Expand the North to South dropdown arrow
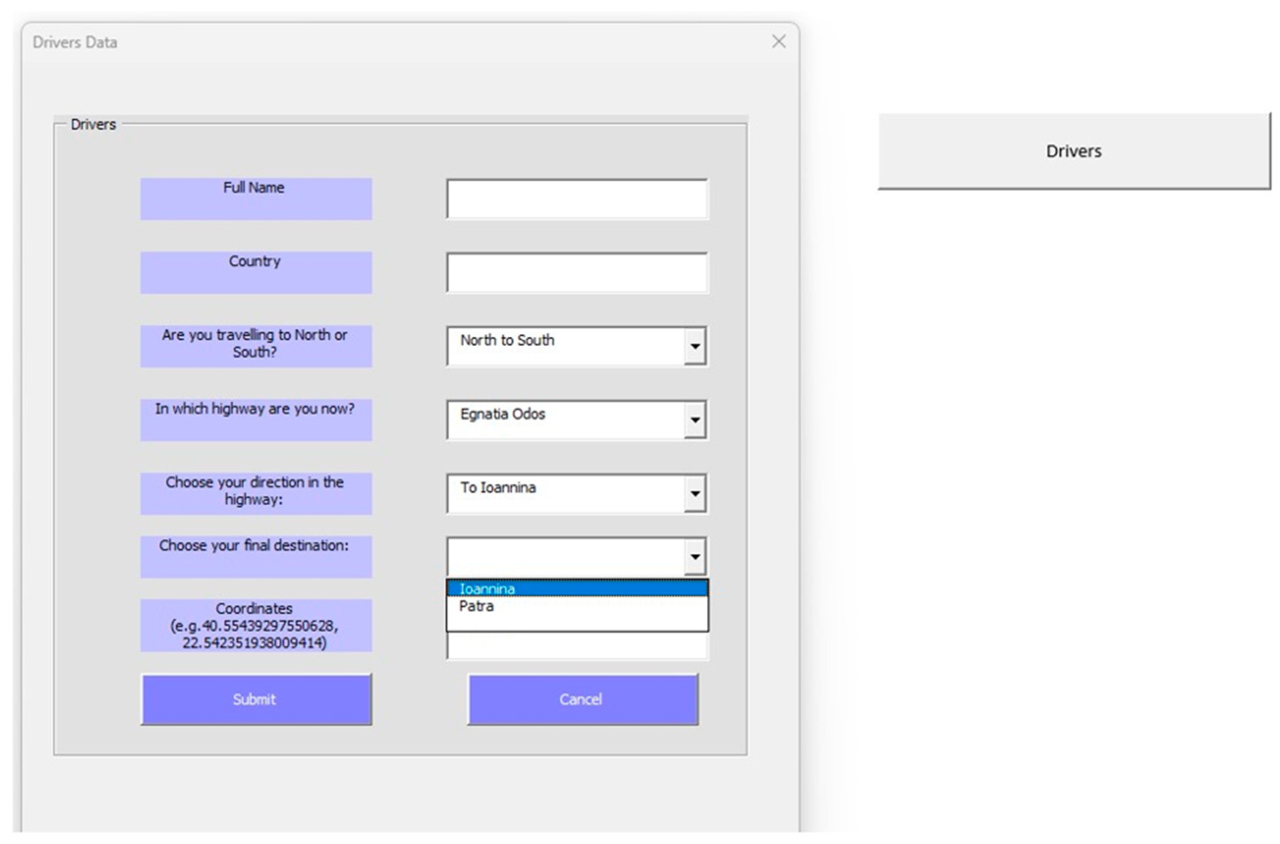Screen dimensions: 1280x844 click(x=695, y=346)
